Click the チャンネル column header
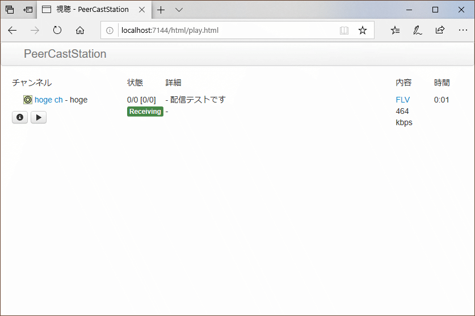Screen dimensions: 475x316 click(x=32, y=83)
